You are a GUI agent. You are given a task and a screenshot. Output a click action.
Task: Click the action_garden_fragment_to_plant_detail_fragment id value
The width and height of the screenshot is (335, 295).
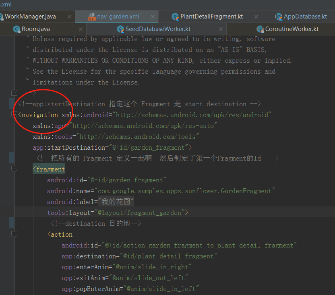199,245
